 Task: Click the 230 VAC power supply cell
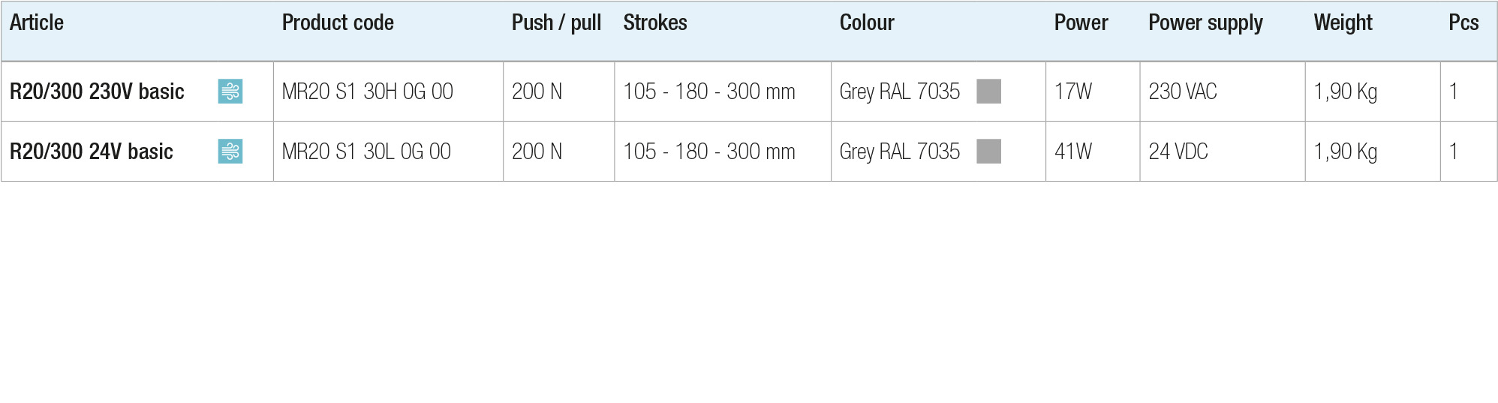click(x=1183, y=92)
